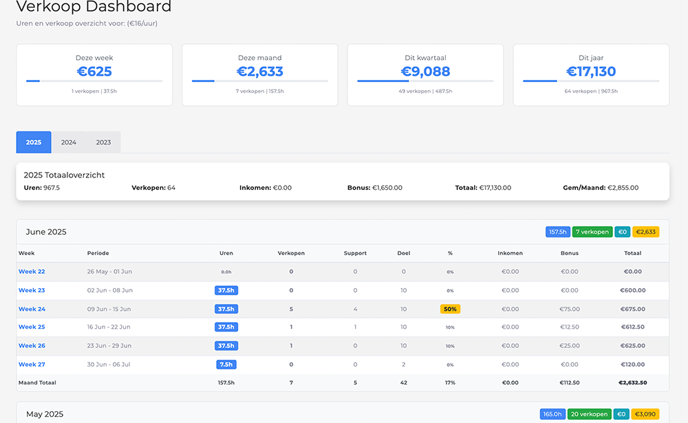Switch to the 2024 year tab
Screen dimensions: 688x423
click(x=69, y=142)
